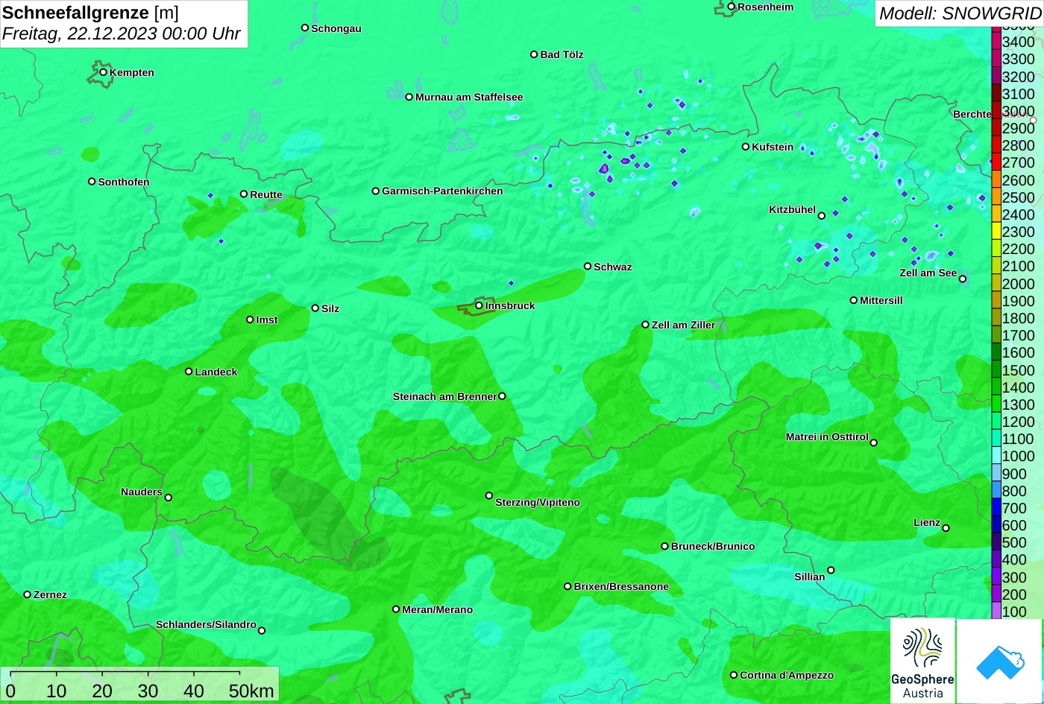Select the Kufstein location dot
This screenshot has width=1044, height=704.
point(745,147)
